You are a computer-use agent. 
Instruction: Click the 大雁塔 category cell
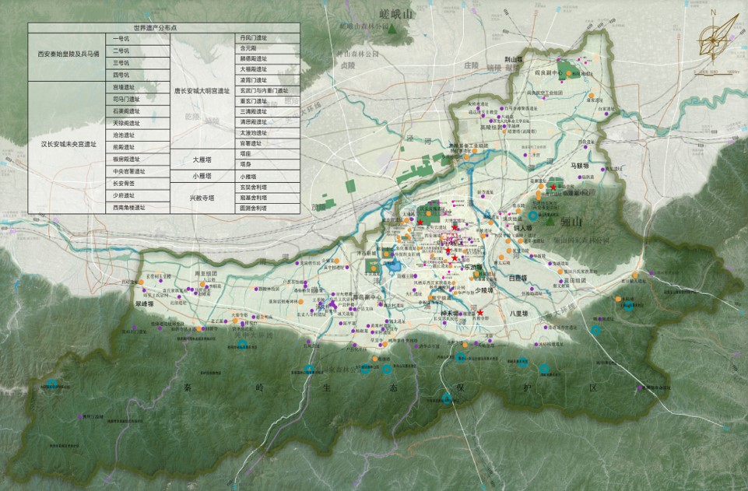pyautogui.click(x=202, y=160)
